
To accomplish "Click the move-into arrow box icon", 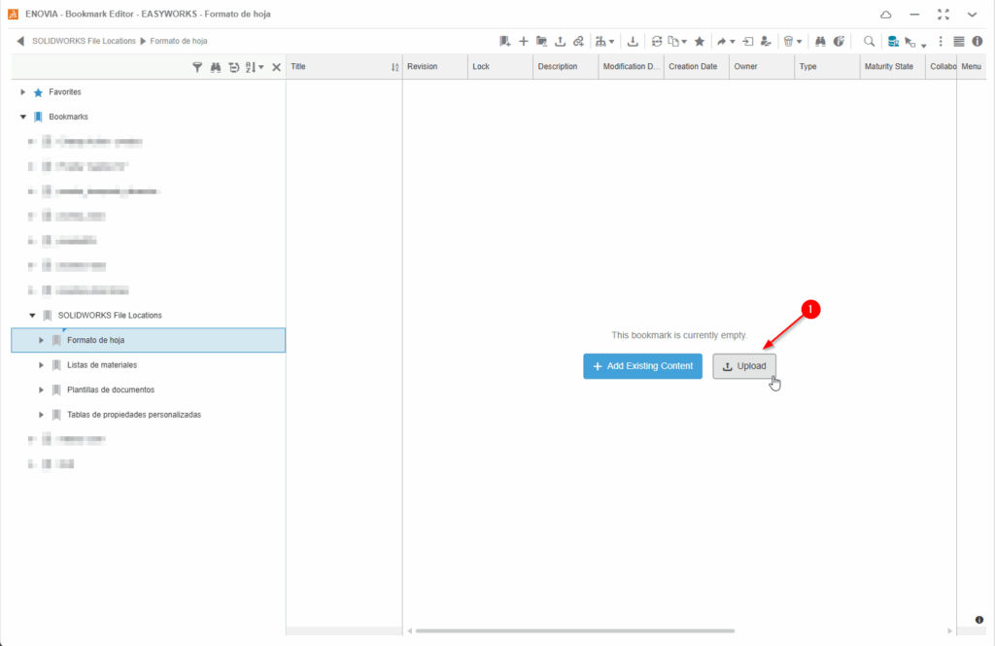I will 748,41.
